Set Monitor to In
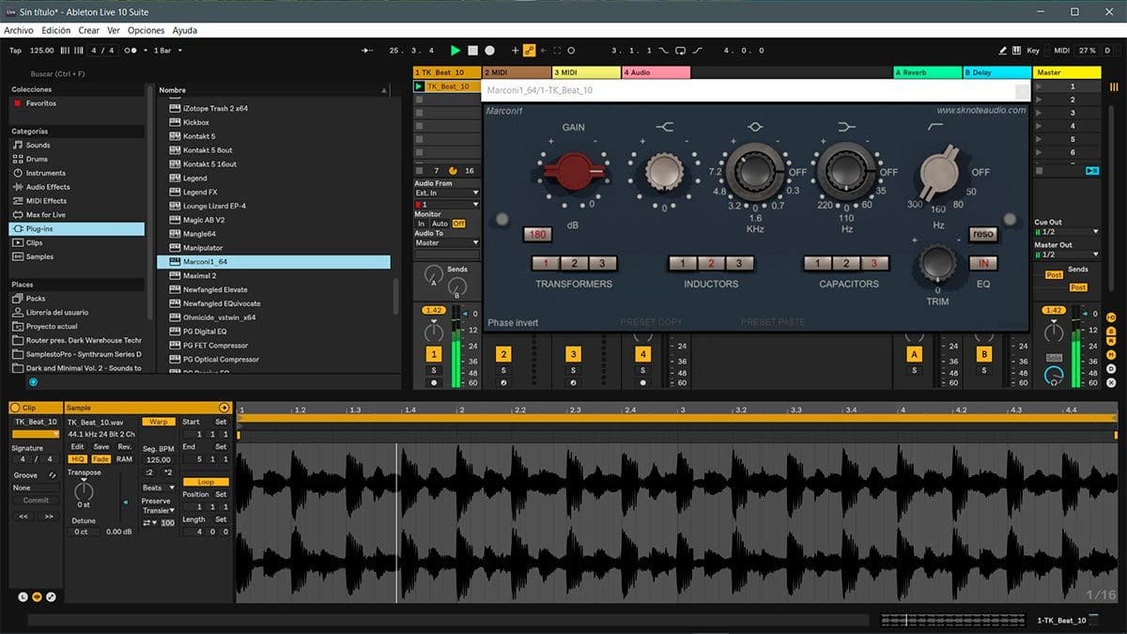This screenshot has height=634, width=1127. click(421, 224)
